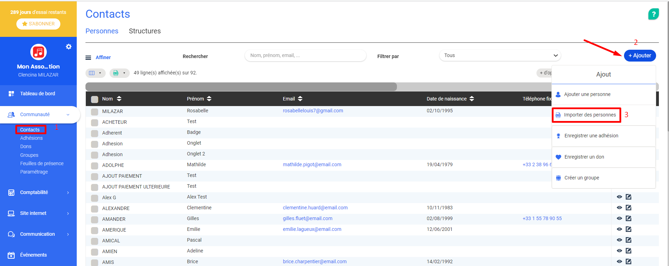The height and width of the screenshot is (266, 669).
Task: Check the AMICAL row checkbox
Action: coord(95,241)
